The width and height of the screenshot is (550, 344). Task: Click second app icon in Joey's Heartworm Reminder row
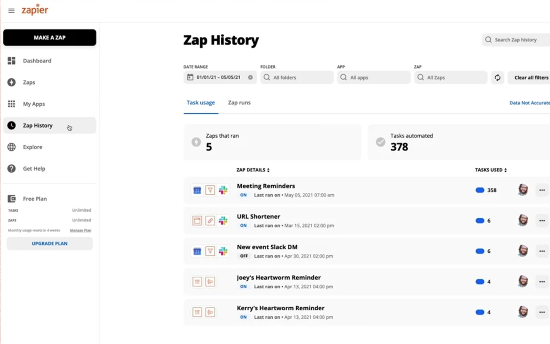(x=210, y=282)
